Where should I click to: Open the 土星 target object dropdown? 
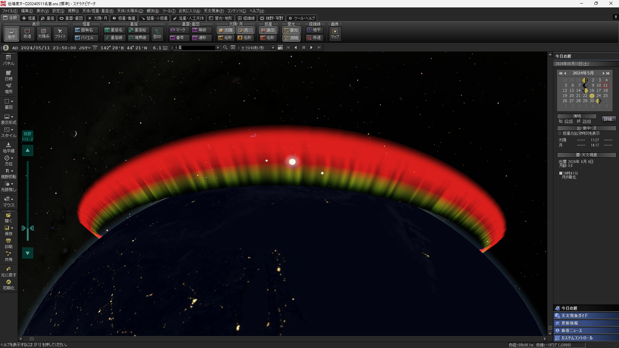(x=218, y=48)
